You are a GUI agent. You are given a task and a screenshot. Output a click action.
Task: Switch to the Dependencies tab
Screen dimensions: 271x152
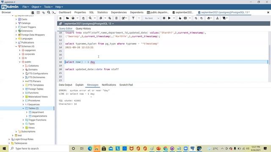click(119, 12)
